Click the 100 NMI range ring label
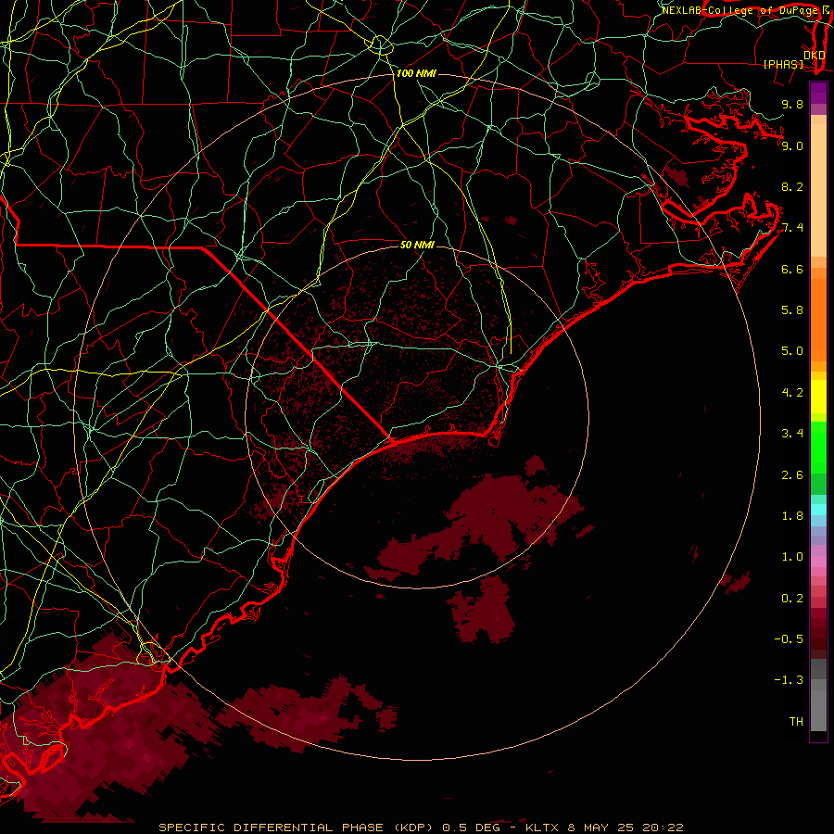This screenshot has height=834, width=834. (416, 73)
